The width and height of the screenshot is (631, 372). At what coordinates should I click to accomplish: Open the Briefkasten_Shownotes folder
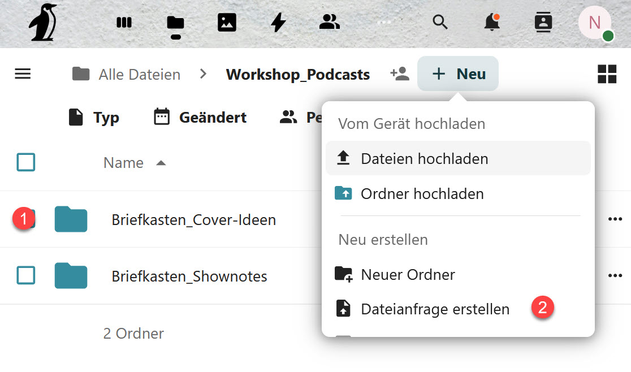point(189,276)
